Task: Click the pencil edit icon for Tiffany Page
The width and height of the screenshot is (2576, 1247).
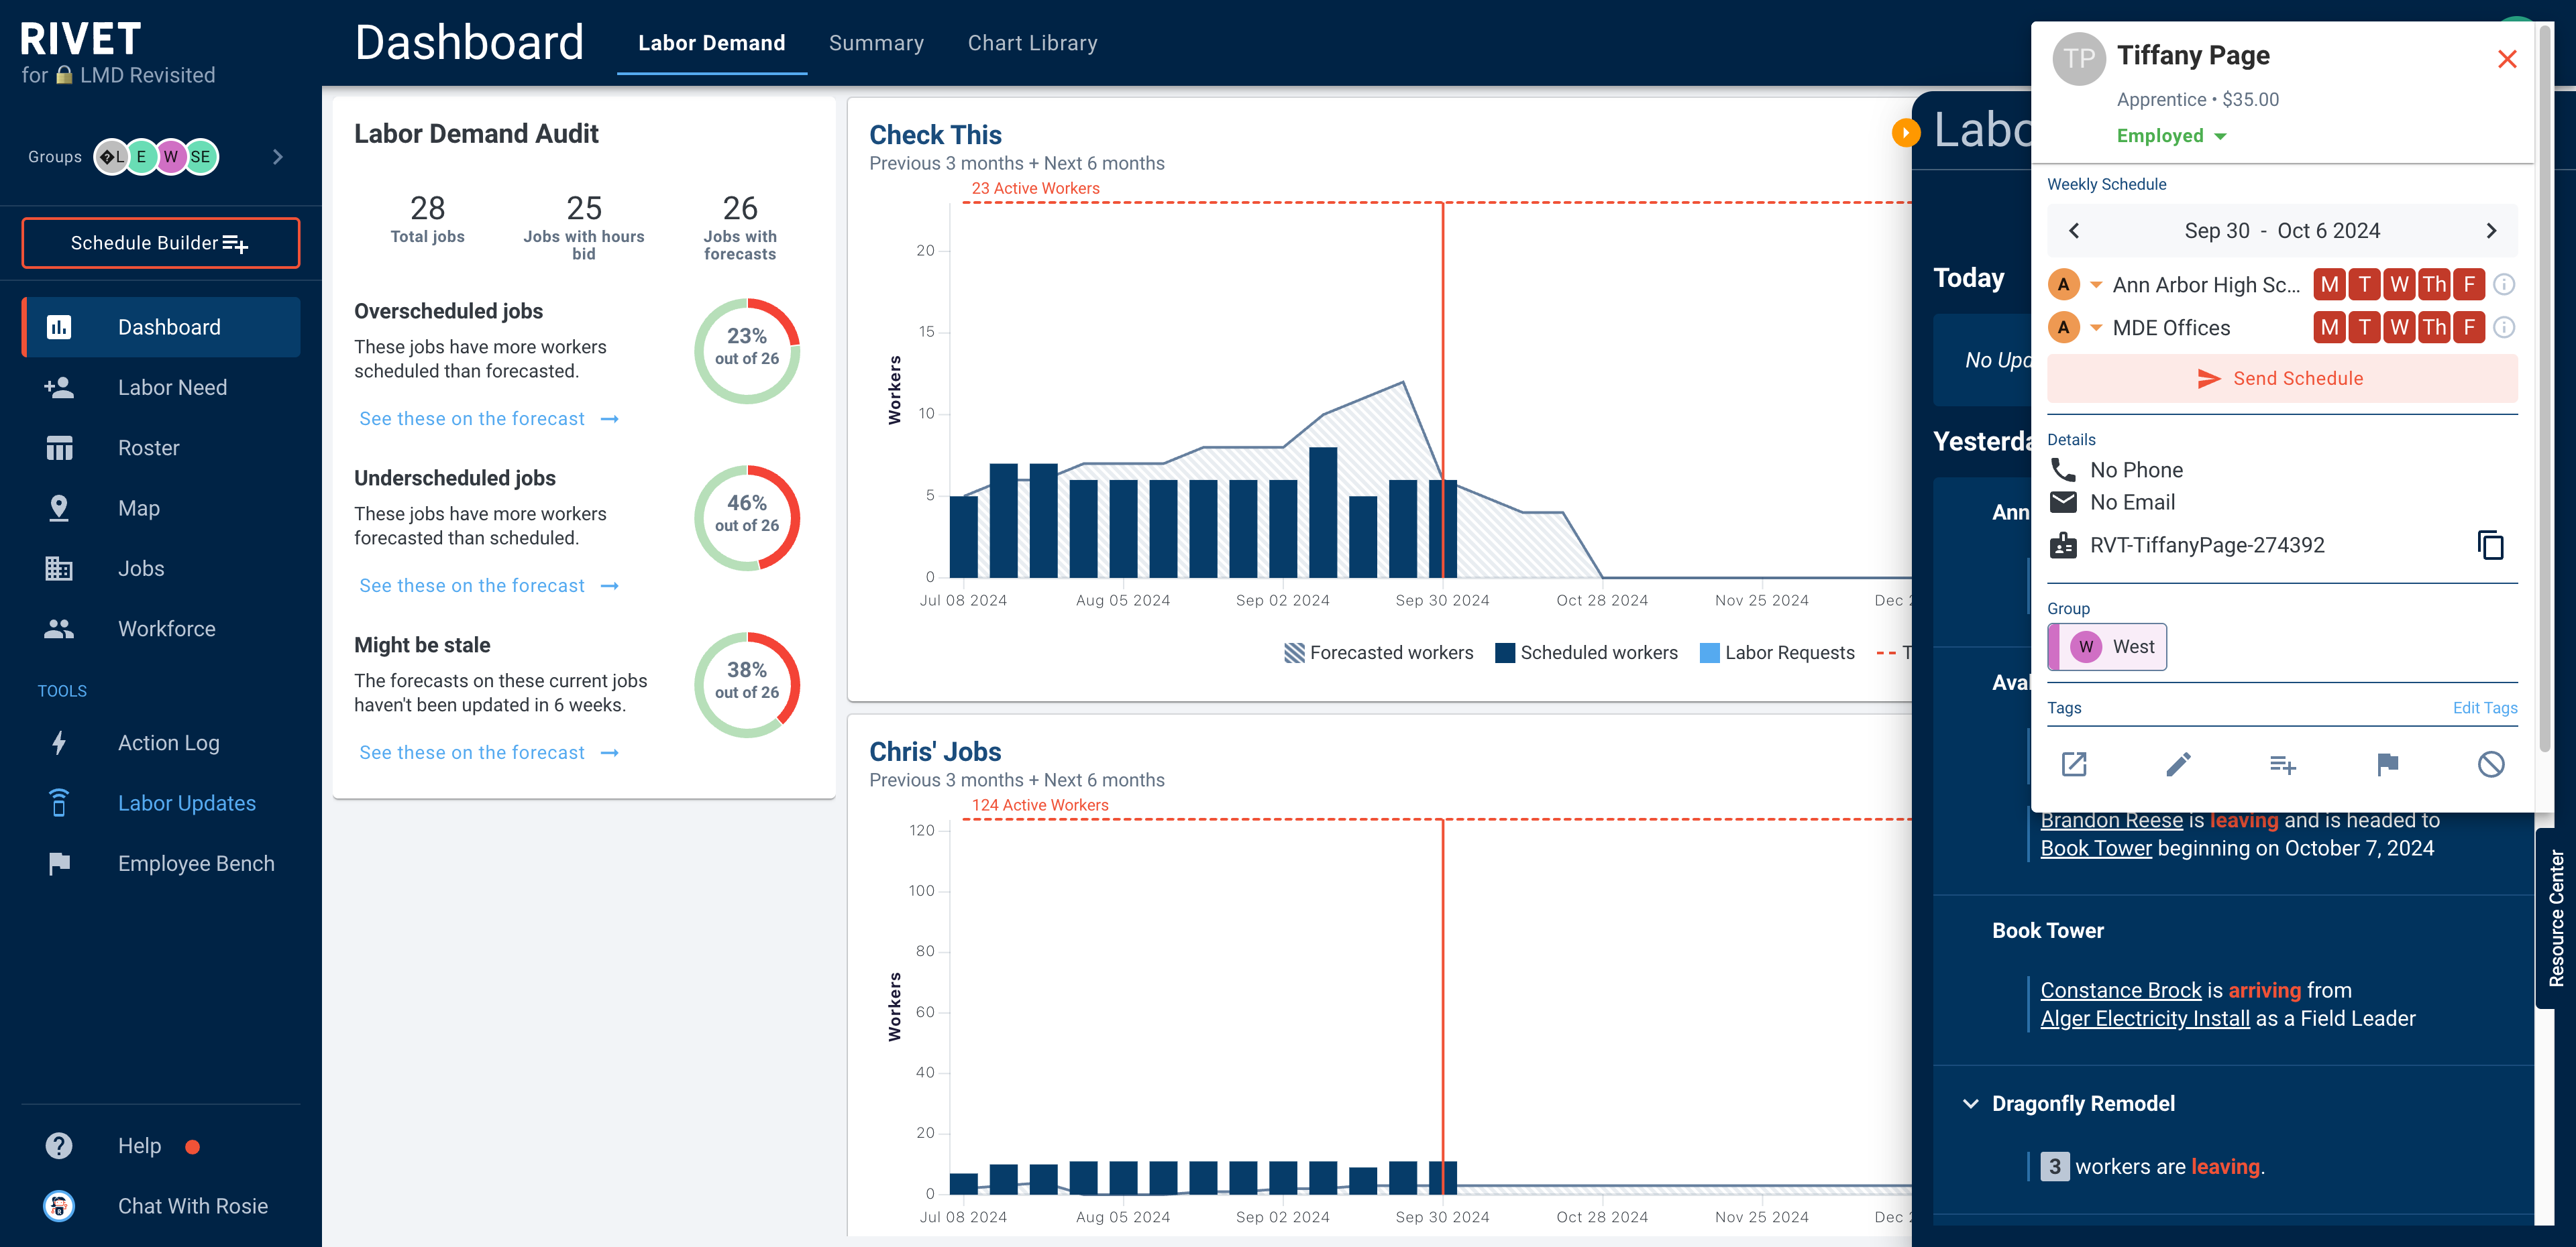Action: [x=2178, y=764]
